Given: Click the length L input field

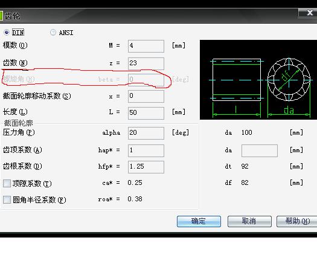Looking at the screenshot, I should click(x=146, y=113).
